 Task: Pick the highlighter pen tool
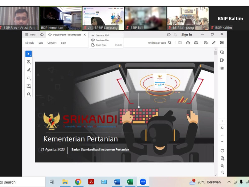pos(29,70)
